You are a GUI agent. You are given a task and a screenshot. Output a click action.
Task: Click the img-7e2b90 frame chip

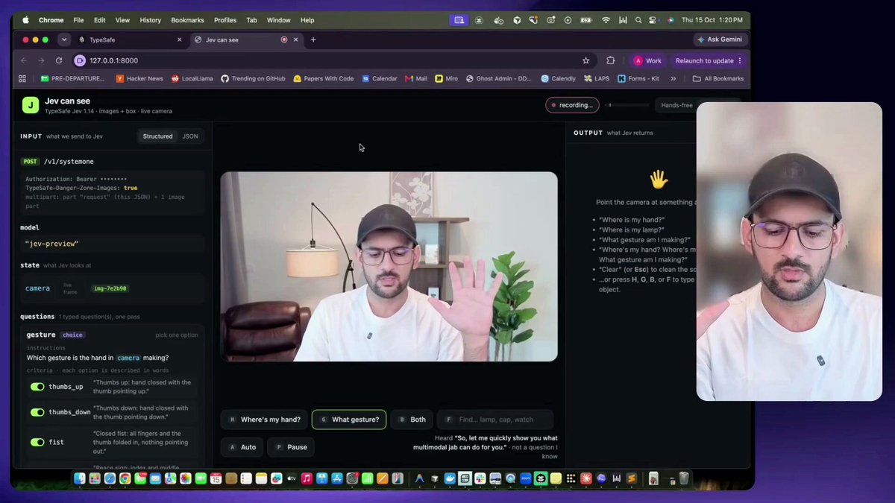point(110,288)
